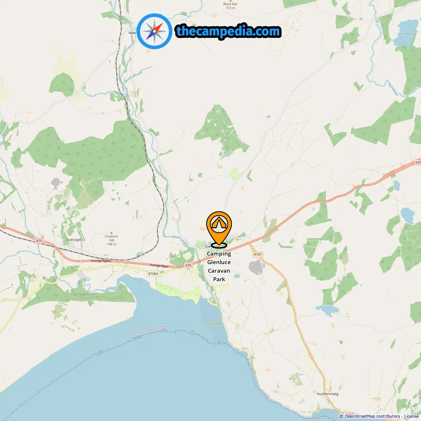Image resolution: width=421 pixels, height=421 pixels.
Task: Click the Torrs Warren label
Action: click(x=84, y=294)
